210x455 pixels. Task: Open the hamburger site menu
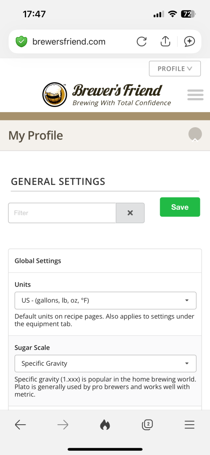pyautogui.click(x=195, y=95)
